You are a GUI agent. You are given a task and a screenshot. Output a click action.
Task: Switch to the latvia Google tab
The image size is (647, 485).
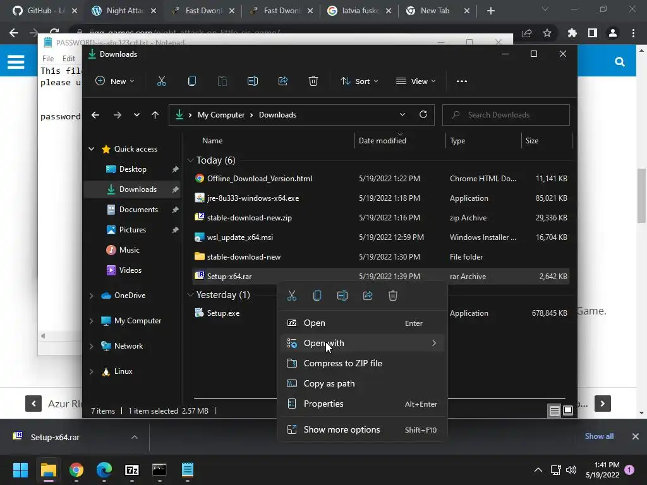tap(359, 11)
